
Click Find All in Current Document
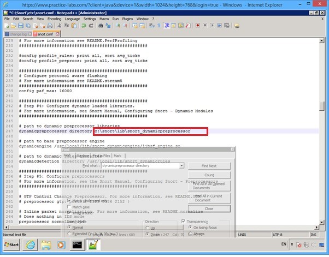tap(209, 198)
